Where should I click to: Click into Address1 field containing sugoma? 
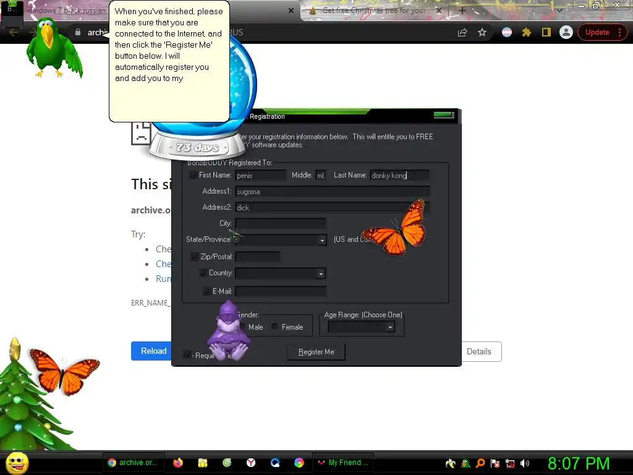(332, 192)
